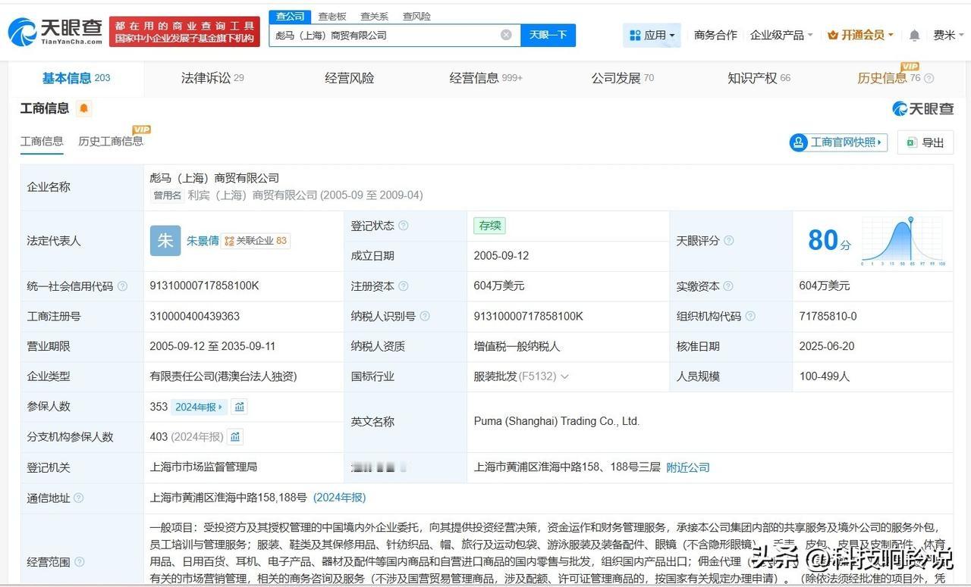
Task: Open legal representative 朱景倩's profile link
Action: coord(203,241)
